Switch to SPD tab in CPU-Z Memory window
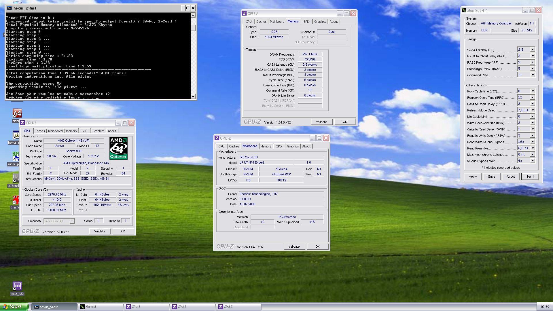The image size is (553, 311). (x=306, y=22)
